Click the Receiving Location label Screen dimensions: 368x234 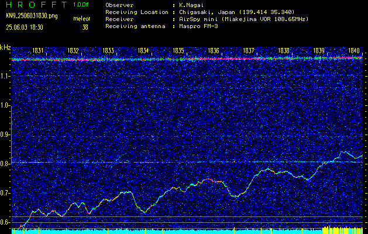point(137,12)
